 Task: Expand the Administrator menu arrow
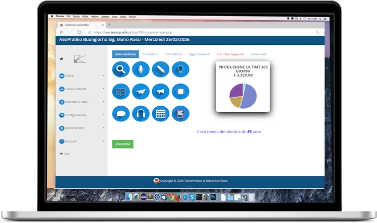coord(103,128)
